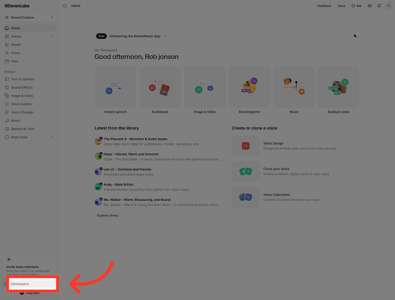Open the user profile avatar

[389, 6]
